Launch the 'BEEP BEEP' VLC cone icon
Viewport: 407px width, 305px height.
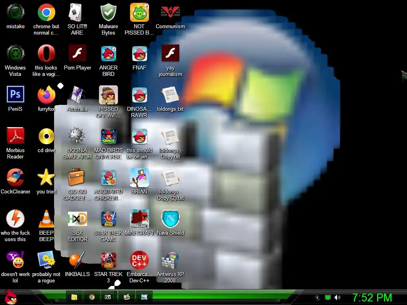point(46,219)
